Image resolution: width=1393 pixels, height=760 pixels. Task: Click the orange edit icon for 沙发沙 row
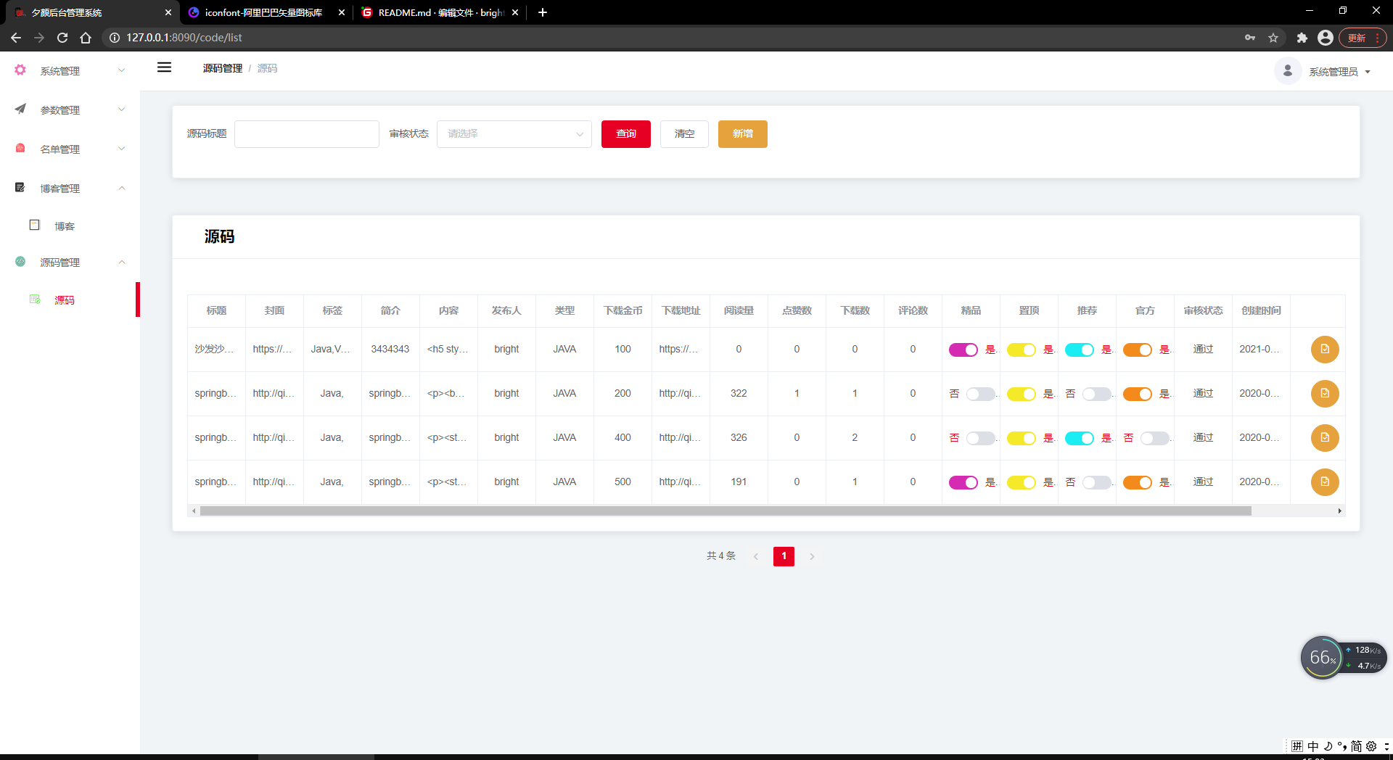click(x=1325, y=350)
